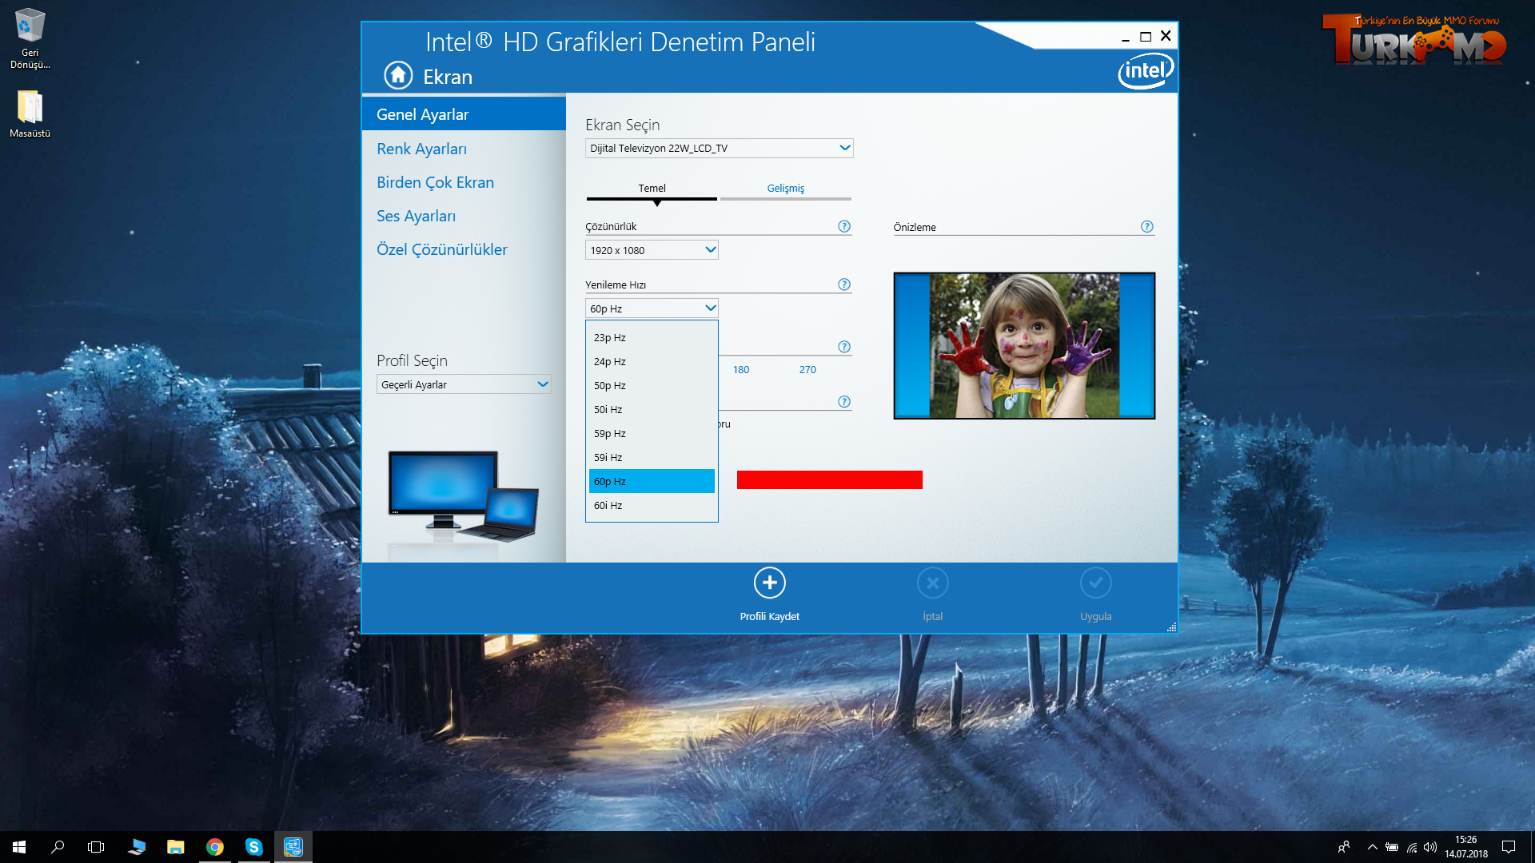The image size is (1535, 863).
Task: Open the People icon in the taskbar
Action: coord(1344,847)
